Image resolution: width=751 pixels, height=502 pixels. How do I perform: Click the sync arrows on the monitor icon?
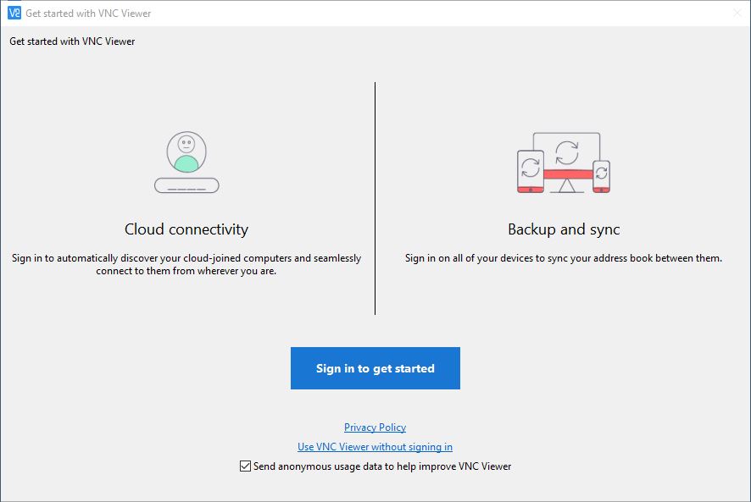point(566,152)
